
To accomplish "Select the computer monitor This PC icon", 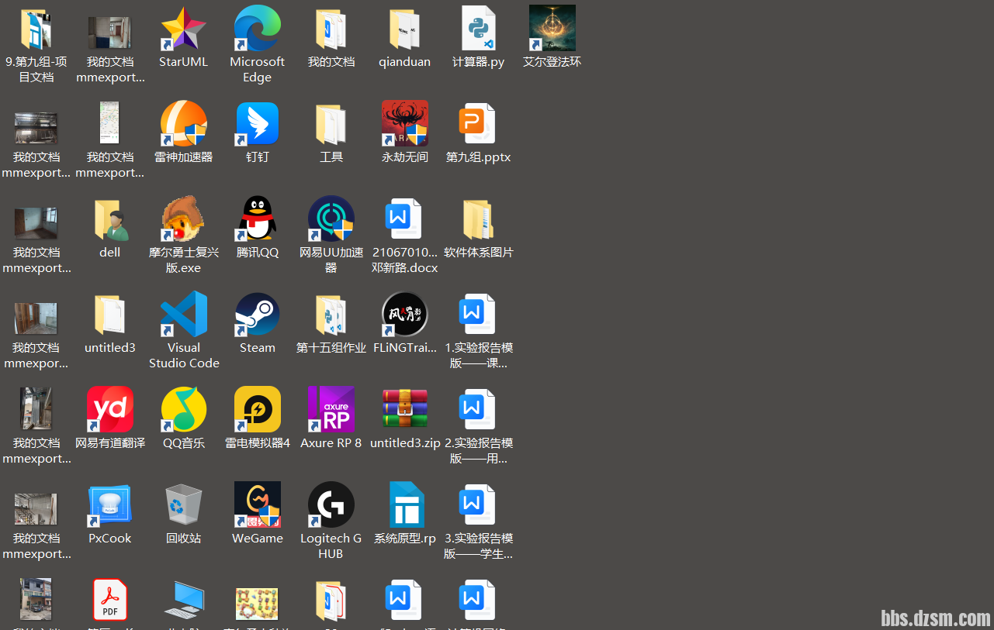I will pyautogui.click(x=184, y=601).
